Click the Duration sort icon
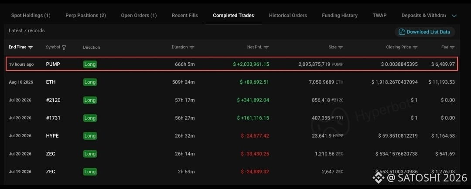The height and width of the screenshot is (189, 471). [x=192, y=47]
